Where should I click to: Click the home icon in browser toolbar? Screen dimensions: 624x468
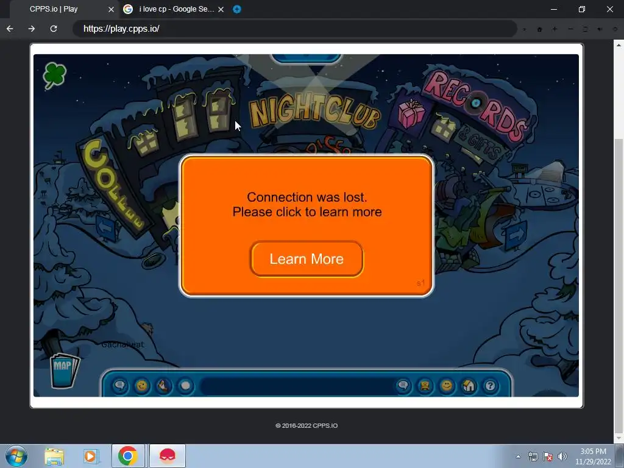(x=540, y=29)
